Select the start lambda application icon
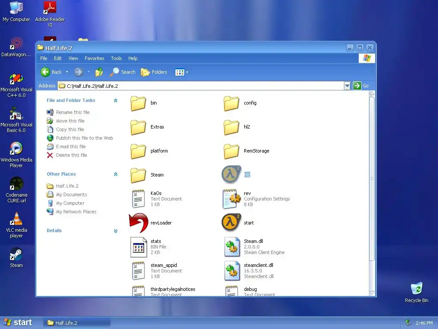This screenshot has height=329, width=438. coord(231,223)
